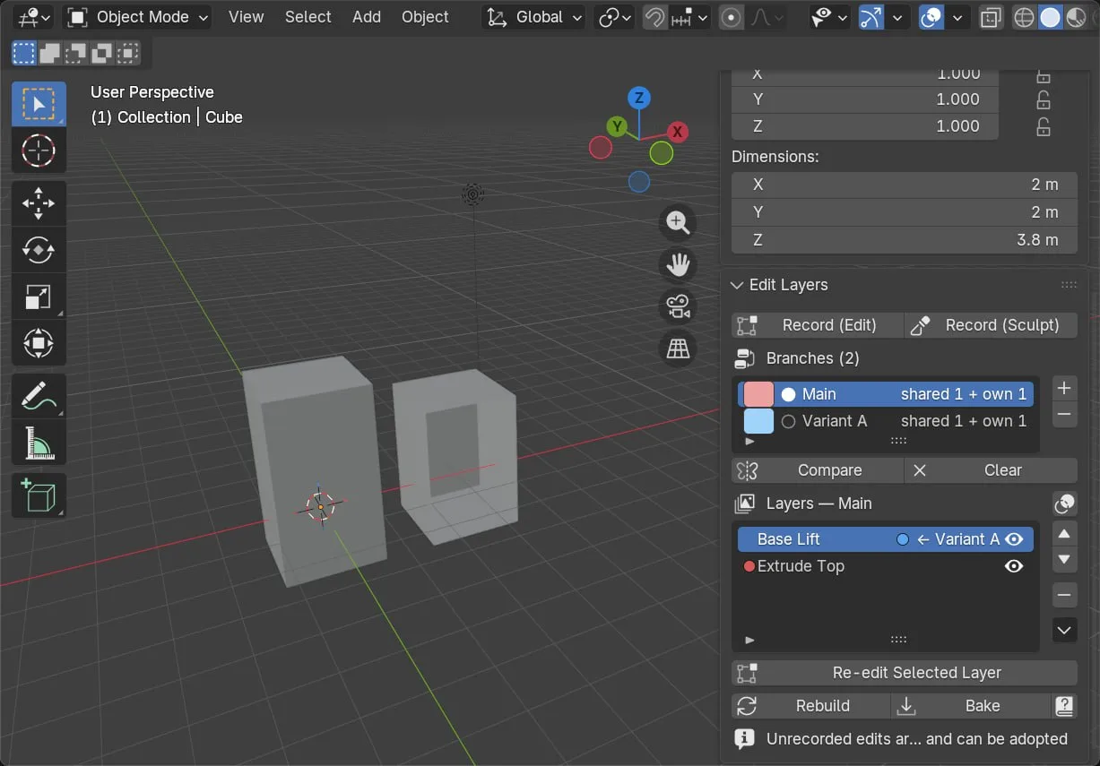The image size is (1100, 766).
Task: Open the overlays options dropdown arrow
Action: point(958,17)
